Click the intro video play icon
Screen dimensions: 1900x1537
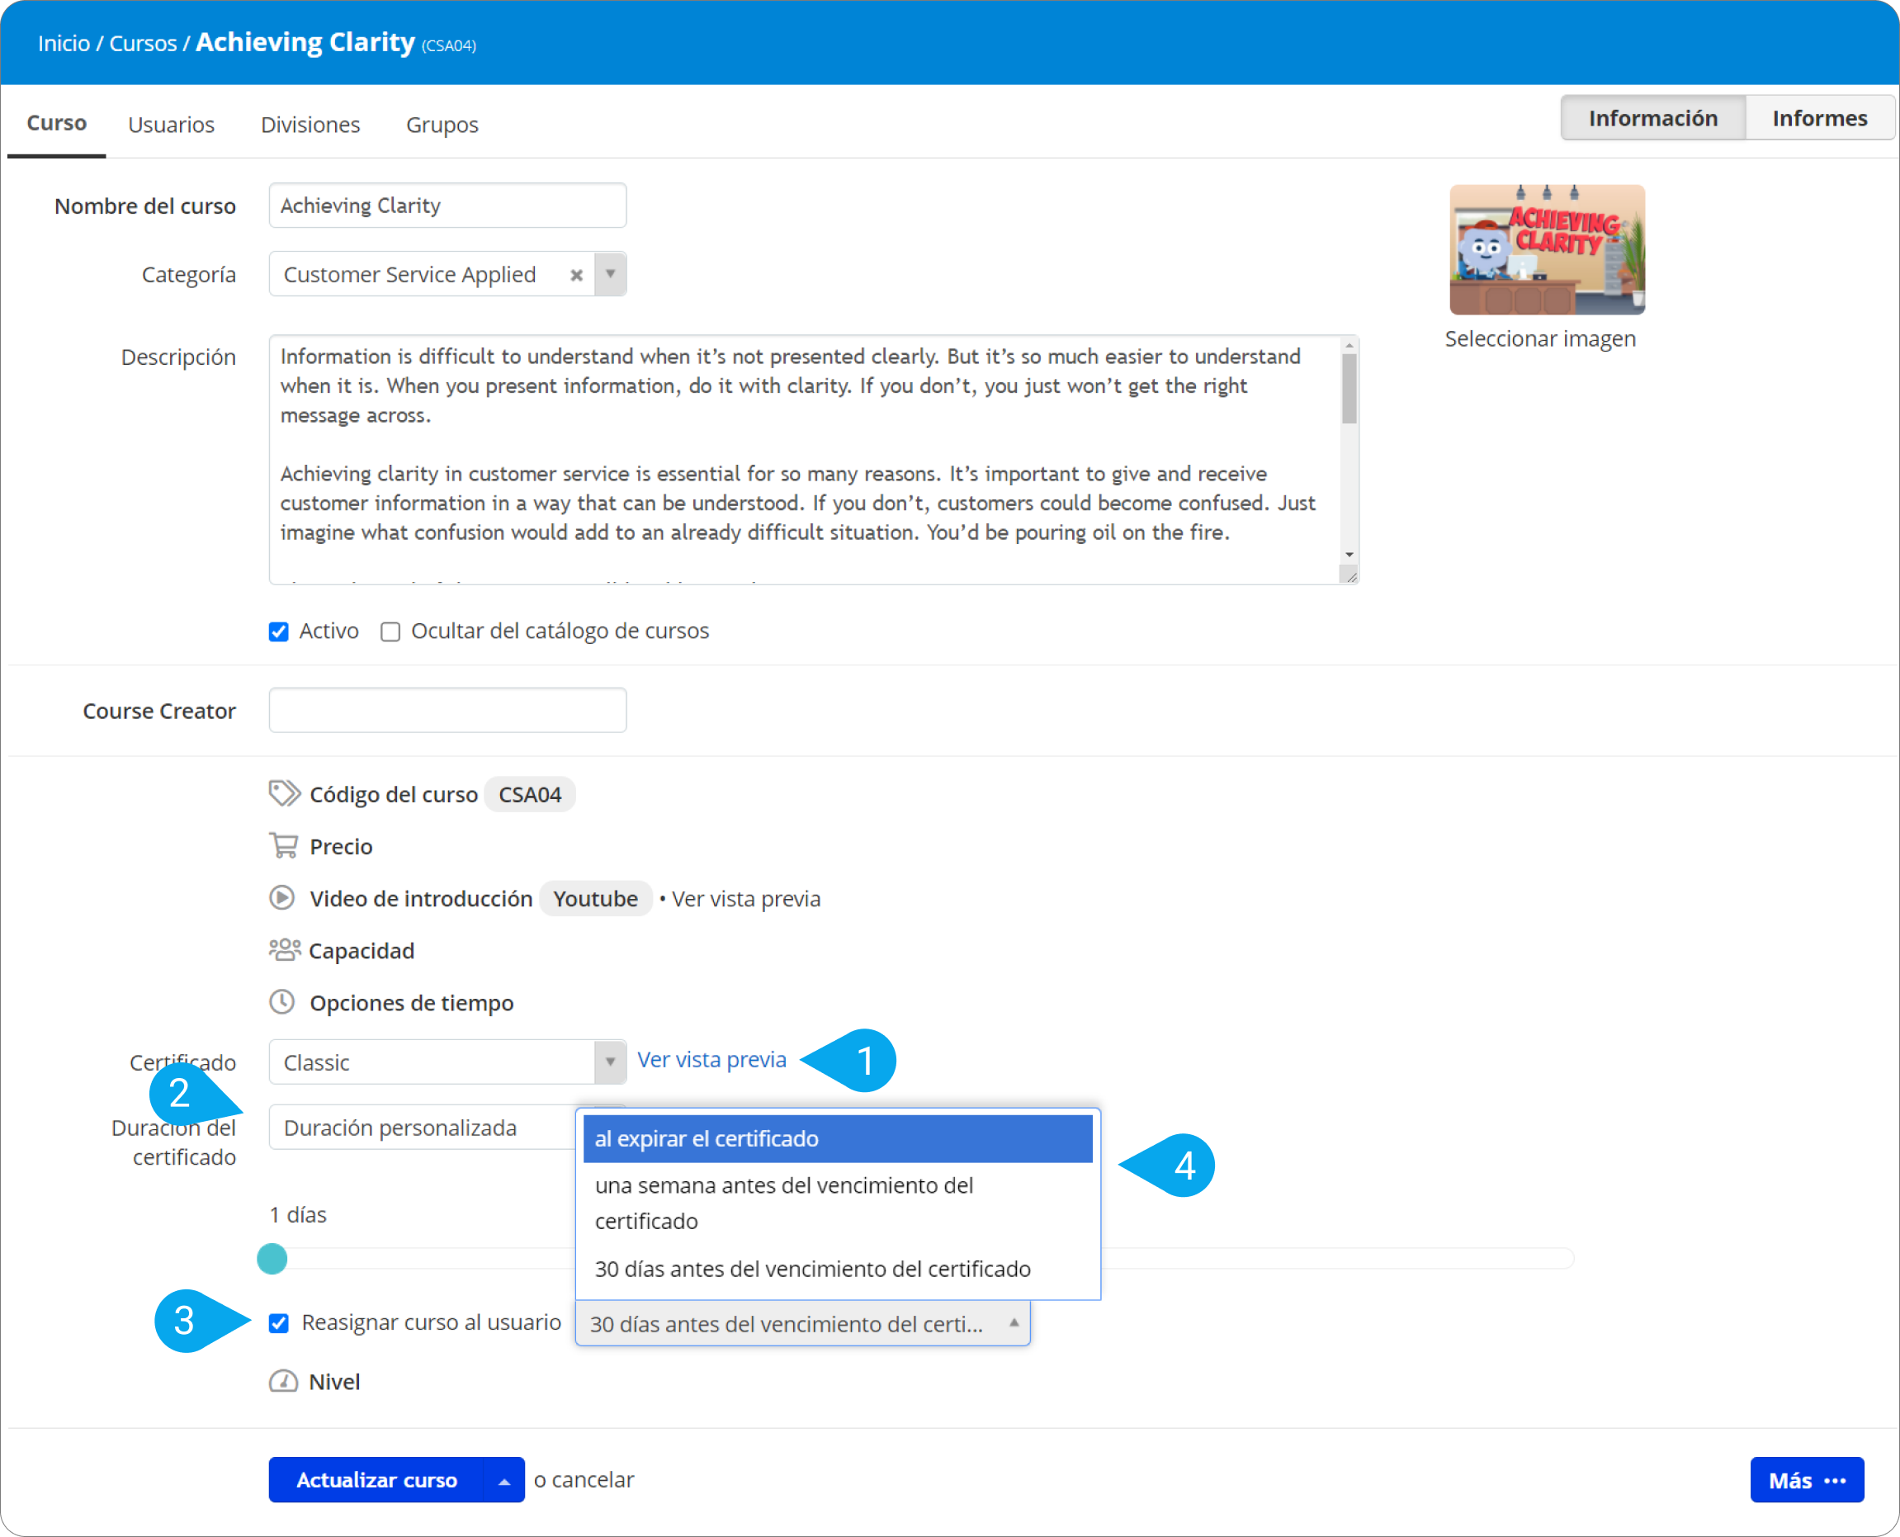point(281,898)
